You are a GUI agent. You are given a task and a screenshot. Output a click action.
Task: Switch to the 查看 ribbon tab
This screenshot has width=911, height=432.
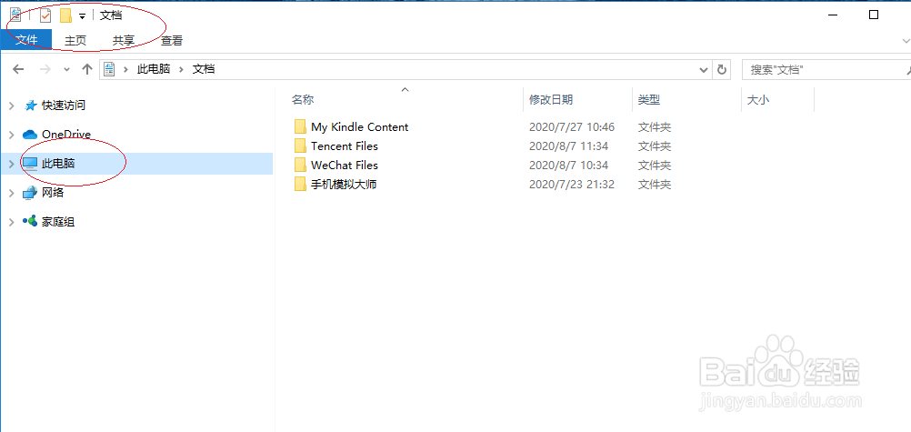point(172,40)
